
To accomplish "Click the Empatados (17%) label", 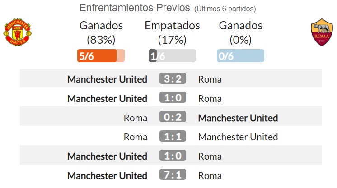I will (x=172, y=32).
